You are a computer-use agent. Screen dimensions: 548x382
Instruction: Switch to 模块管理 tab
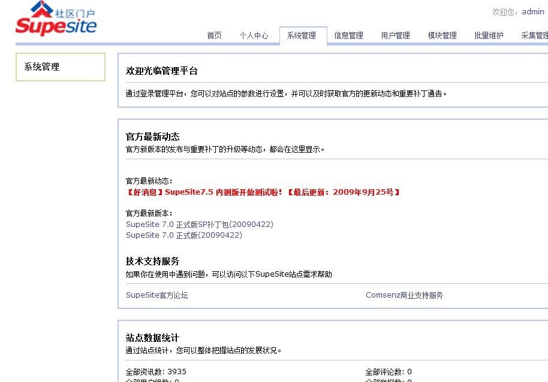[x=442, y=35]
